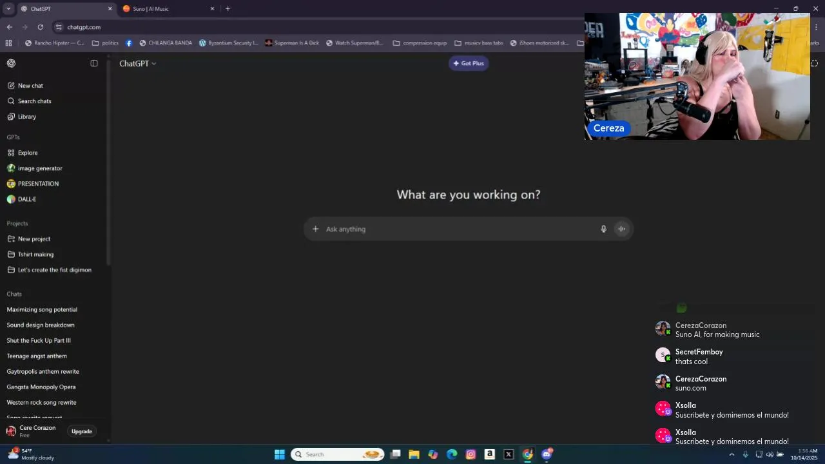Image resolution: width=825 pixels, height=464 pixels.
Task: Open Discord from the taskbar
Action: coord(547,454)
